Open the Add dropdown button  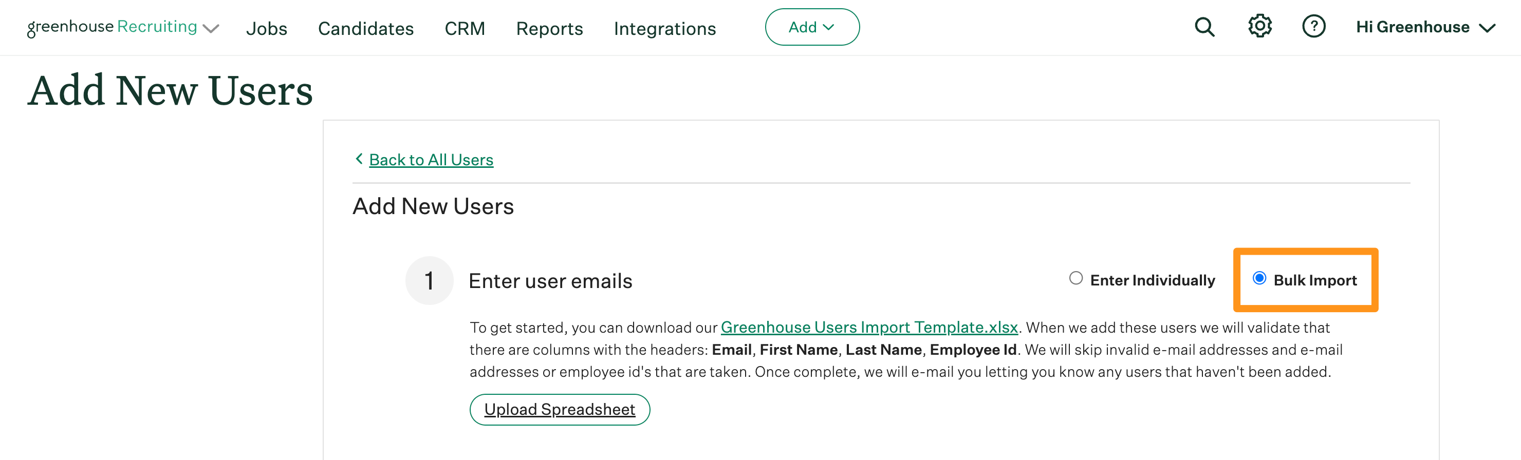812,27
